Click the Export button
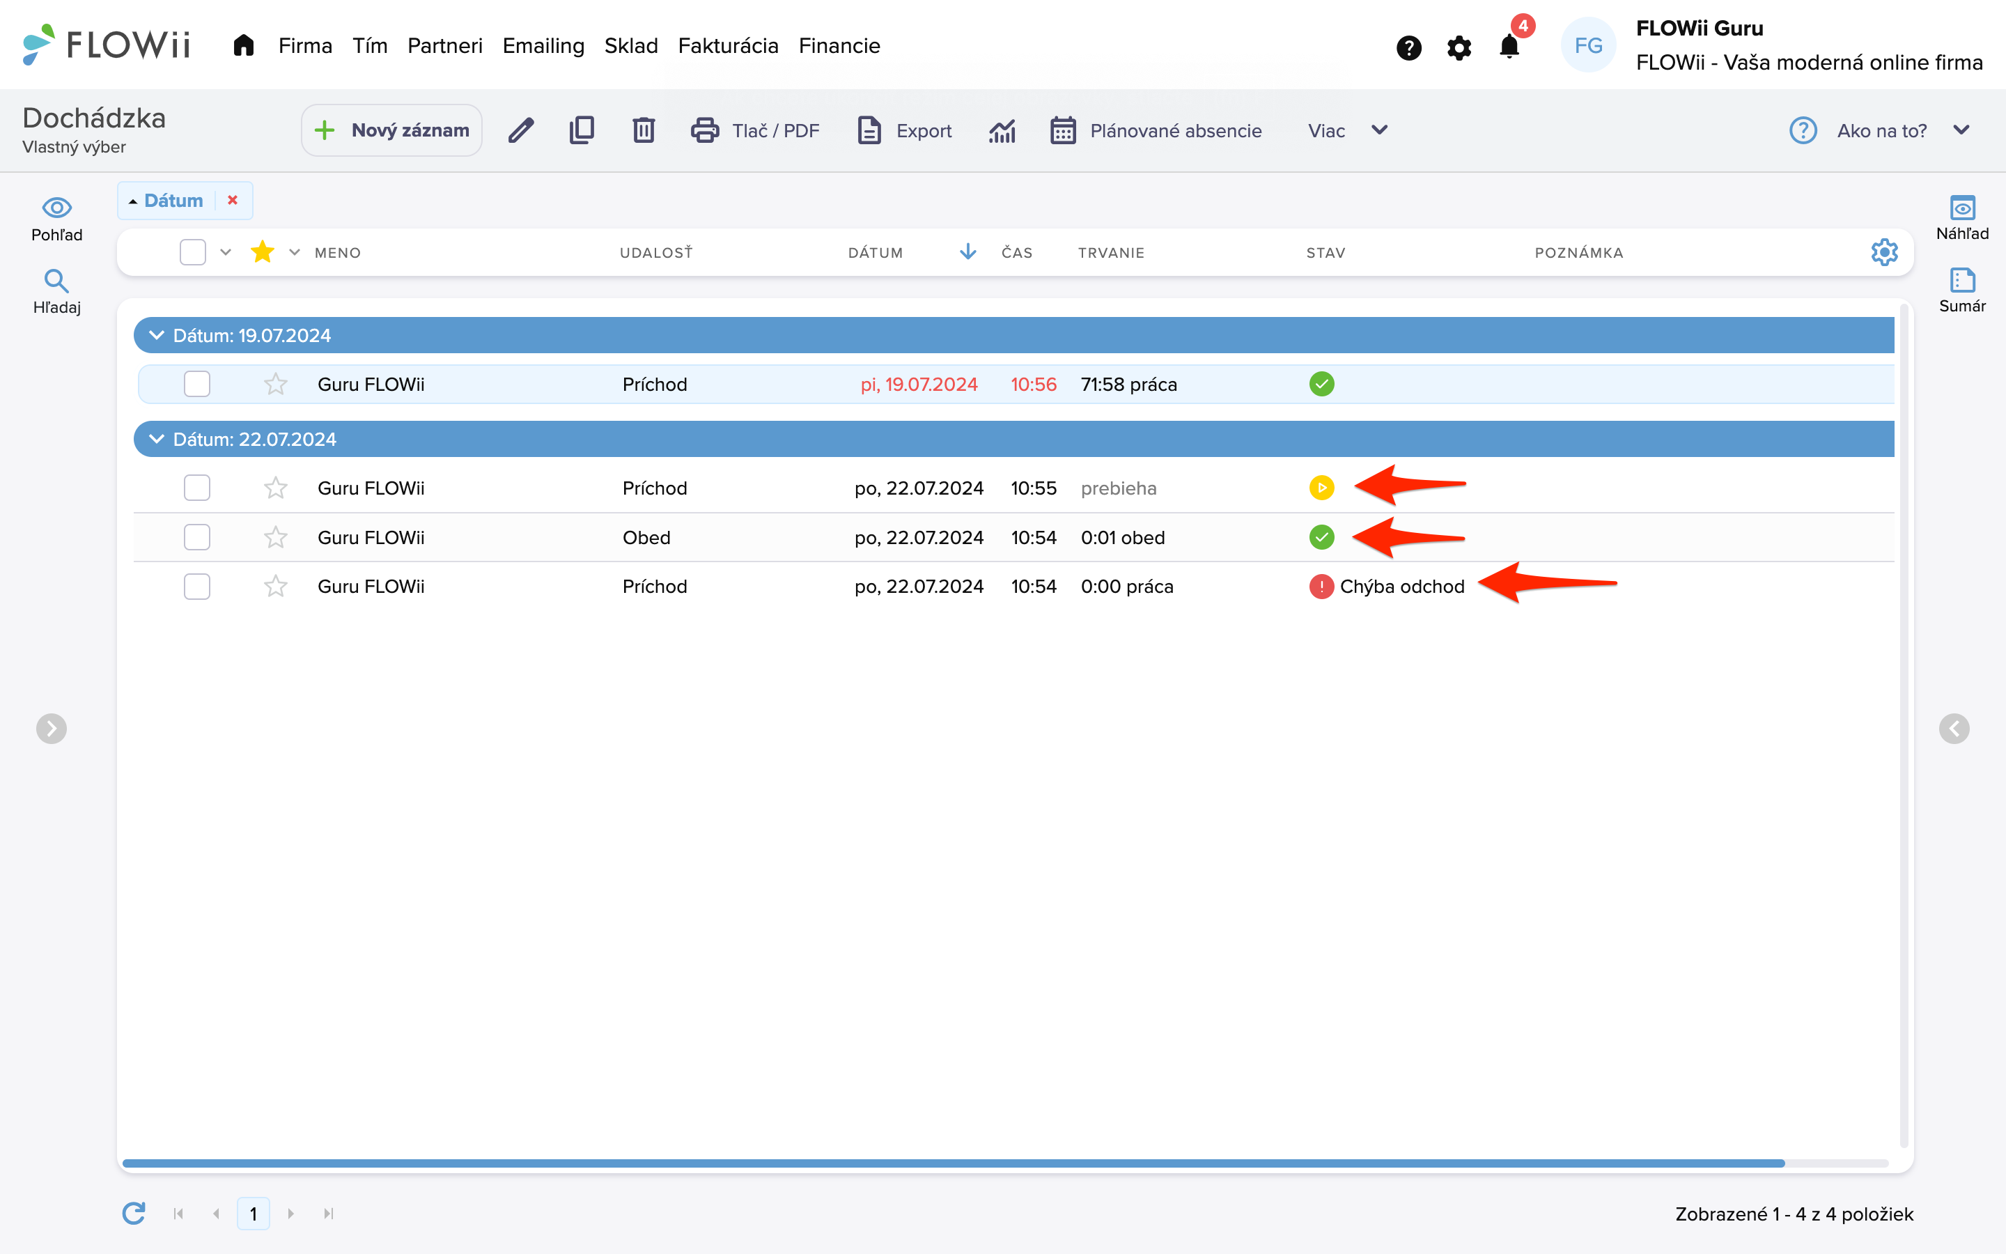2006x1254 pixels. pyautogui.click(x=904, y=130)
